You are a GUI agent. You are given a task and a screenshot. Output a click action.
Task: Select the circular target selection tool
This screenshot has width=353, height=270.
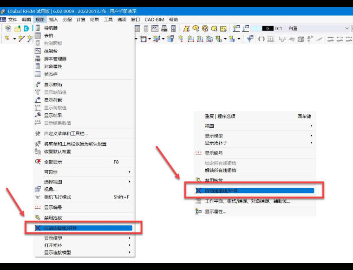[x=205, y=29]
